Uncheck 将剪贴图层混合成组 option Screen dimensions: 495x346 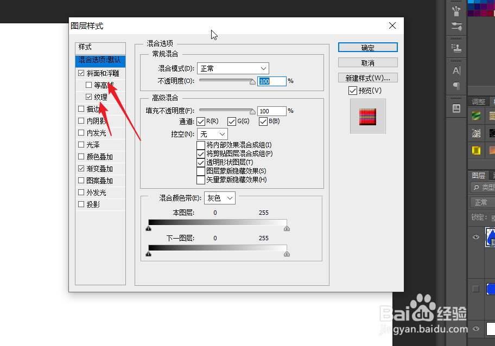tap(201, 154)
